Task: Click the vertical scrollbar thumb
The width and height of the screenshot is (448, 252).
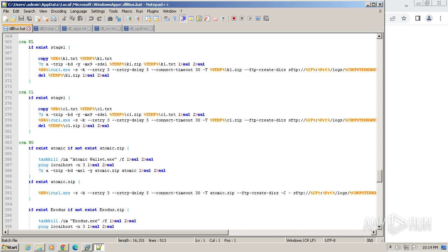Action: click(x=379, y=176)
